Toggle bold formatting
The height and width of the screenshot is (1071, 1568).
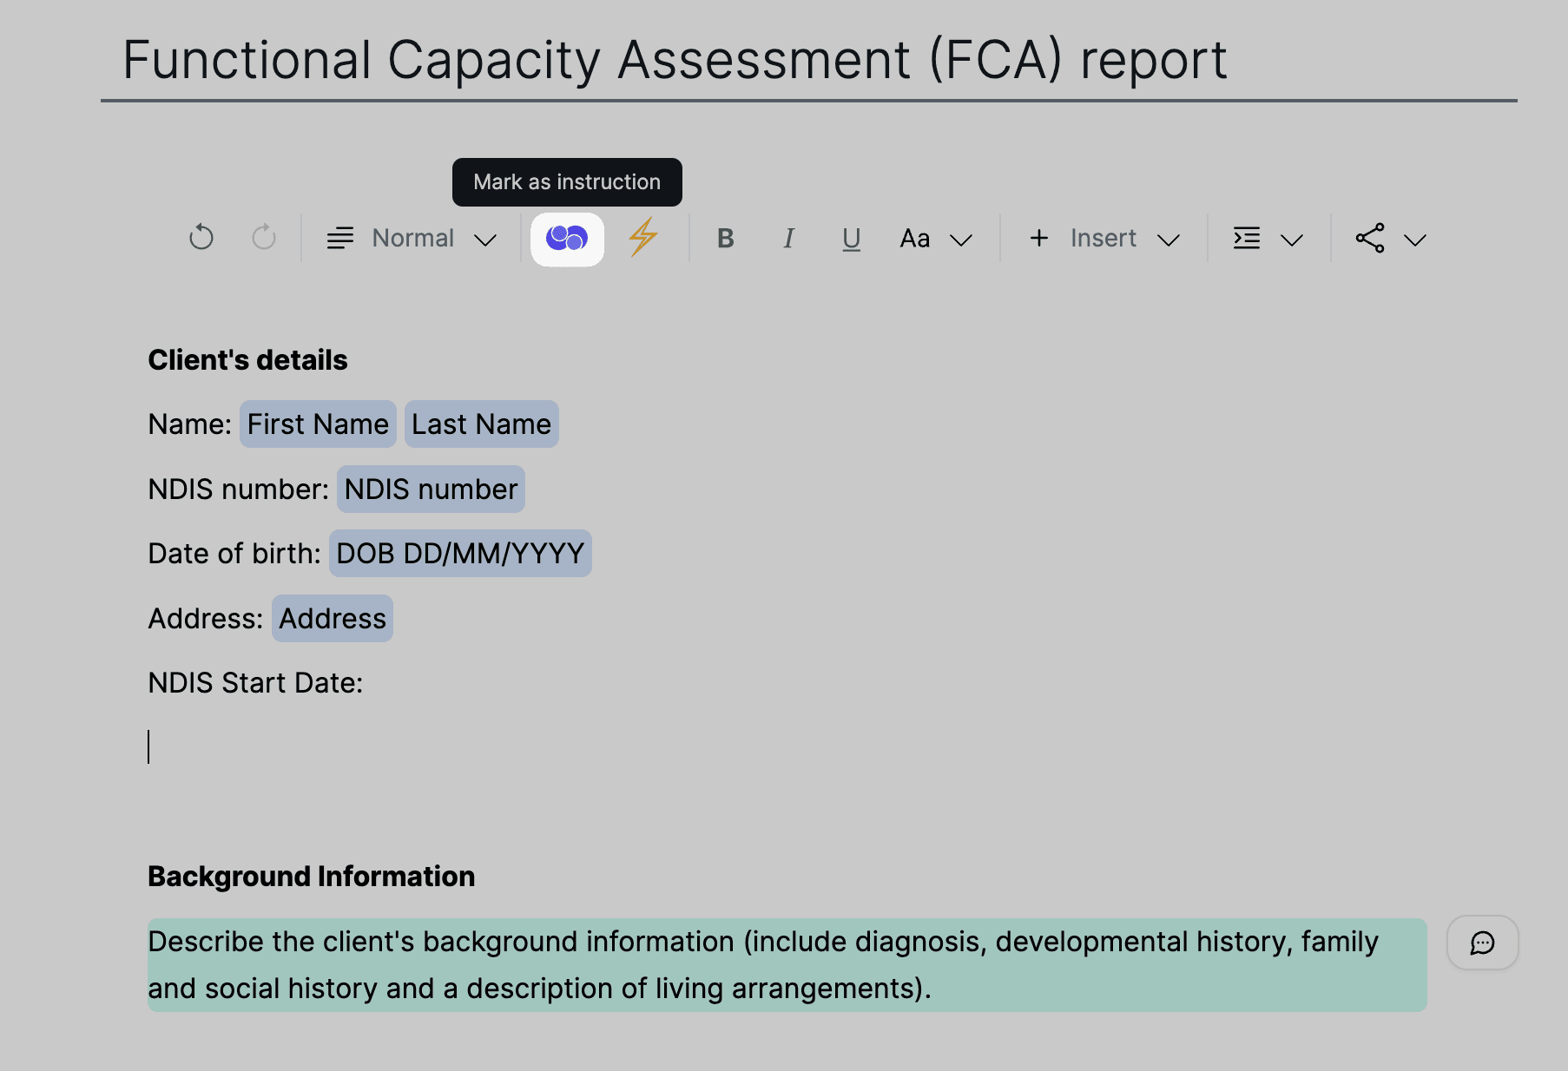[x=726, y=239]
